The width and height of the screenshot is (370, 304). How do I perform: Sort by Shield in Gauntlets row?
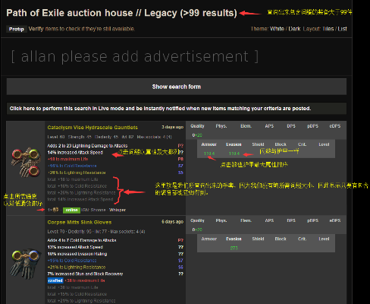[258, 144]
